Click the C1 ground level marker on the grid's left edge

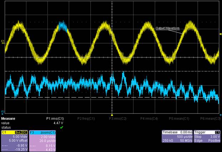click(x=2, y=42)
